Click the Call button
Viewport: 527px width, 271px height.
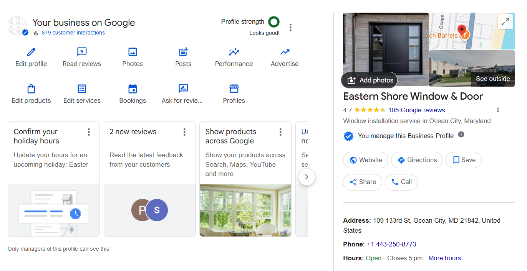pos(401,182)
